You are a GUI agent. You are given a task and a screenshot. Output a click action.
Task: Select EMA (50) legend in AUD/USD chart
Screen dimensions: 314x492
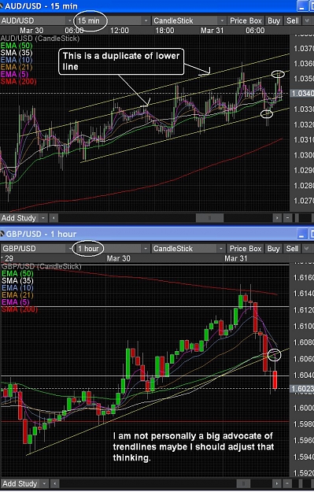(17, 46)
